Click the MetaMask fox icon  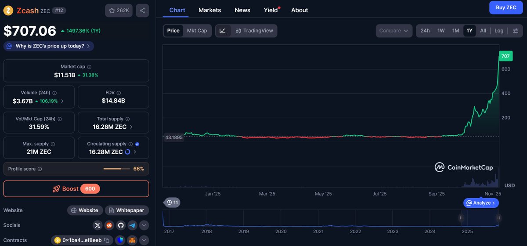click(x=132, y=240)
